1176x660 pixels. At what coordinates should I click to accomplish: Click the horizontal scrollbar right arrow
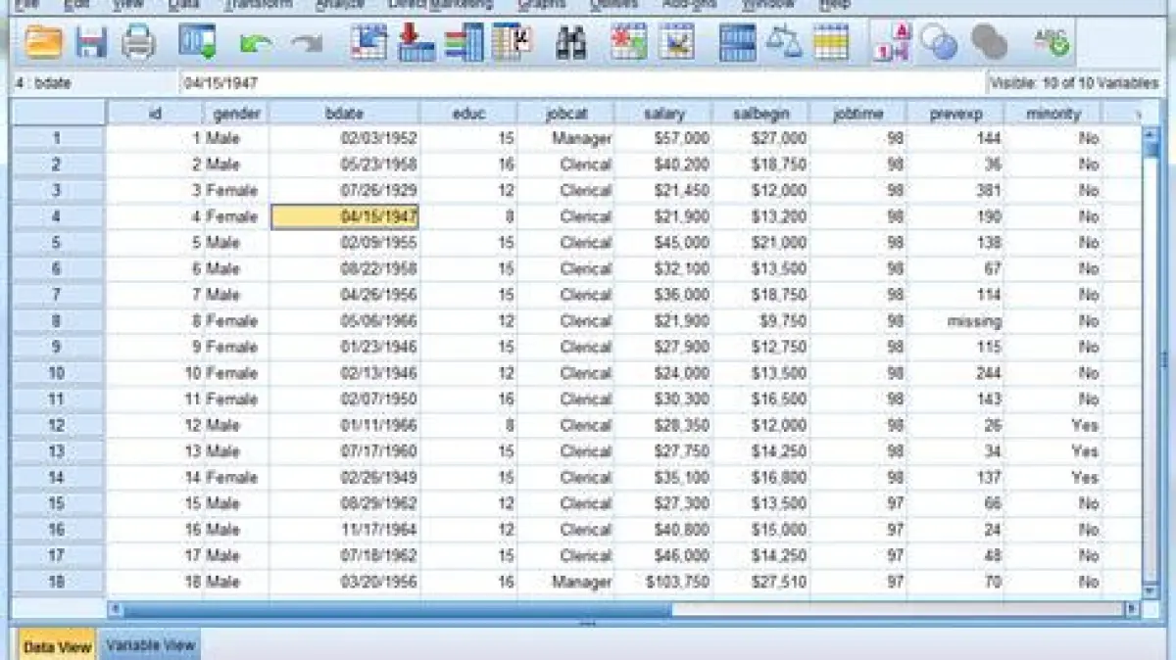click(1132, 609)
